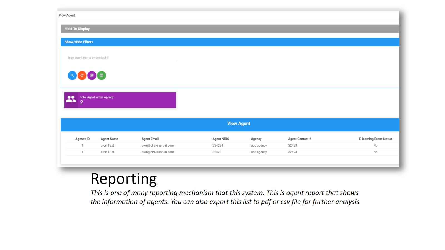Select the Agent NRIC value 234234
445x250 pixels.
pyautogui.click(x=218, y=146)
